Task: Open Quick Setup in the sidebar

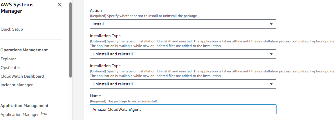Action: click(x=12, y=29)
